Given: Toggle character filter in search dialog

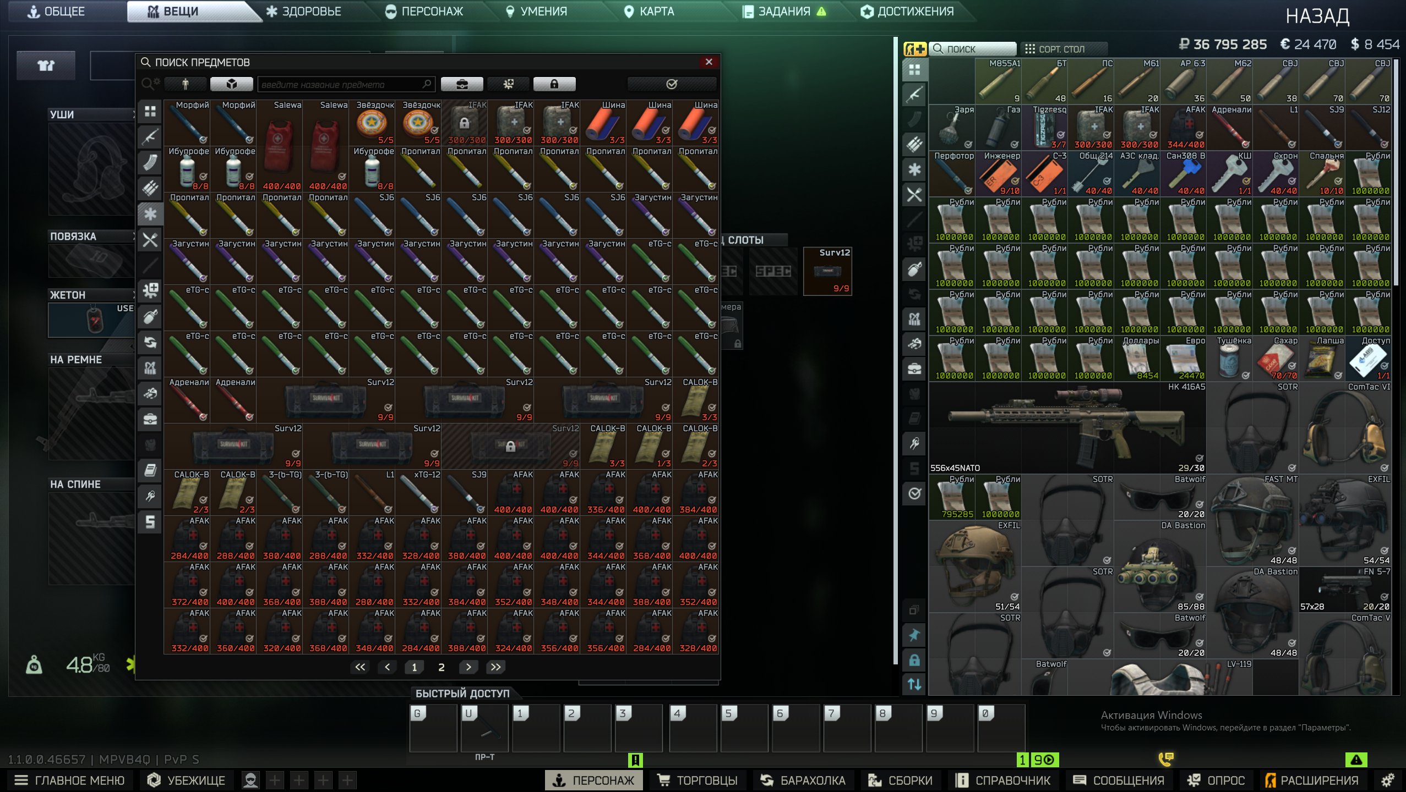Looking at the screenshot, I should pos(186,84).
